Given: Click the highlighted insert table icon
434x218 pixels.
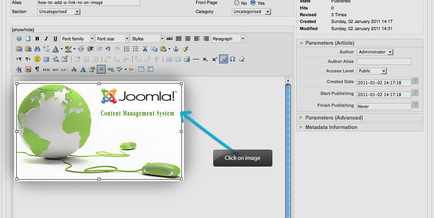Looking at the screenshot, I should [x=224, y=59].
